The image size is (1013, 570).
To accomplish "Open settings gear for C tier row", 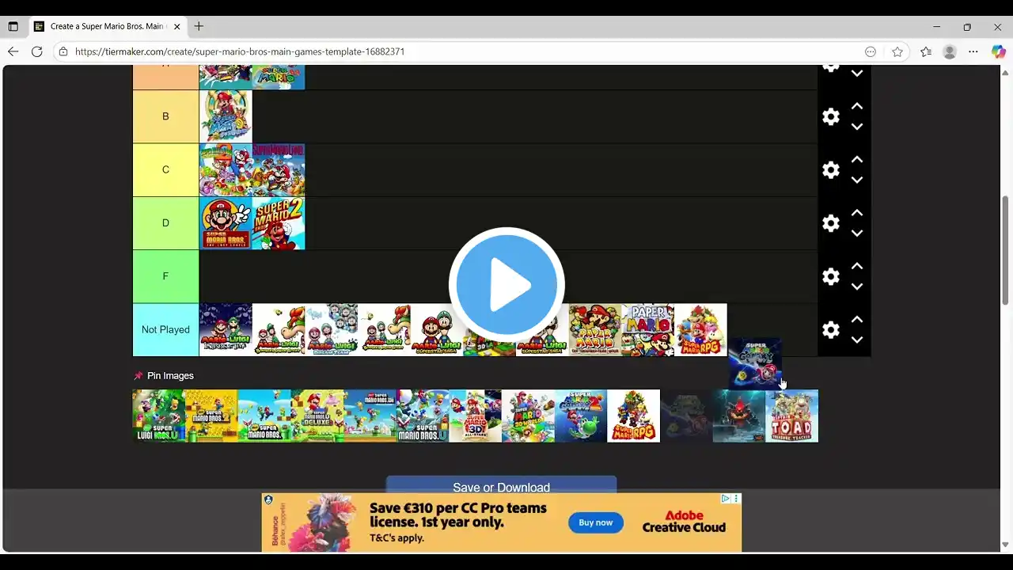I will coord(830,170).
